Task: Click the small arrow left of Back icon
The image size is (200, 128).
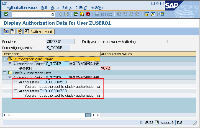Action: click(x=60, y=14)
